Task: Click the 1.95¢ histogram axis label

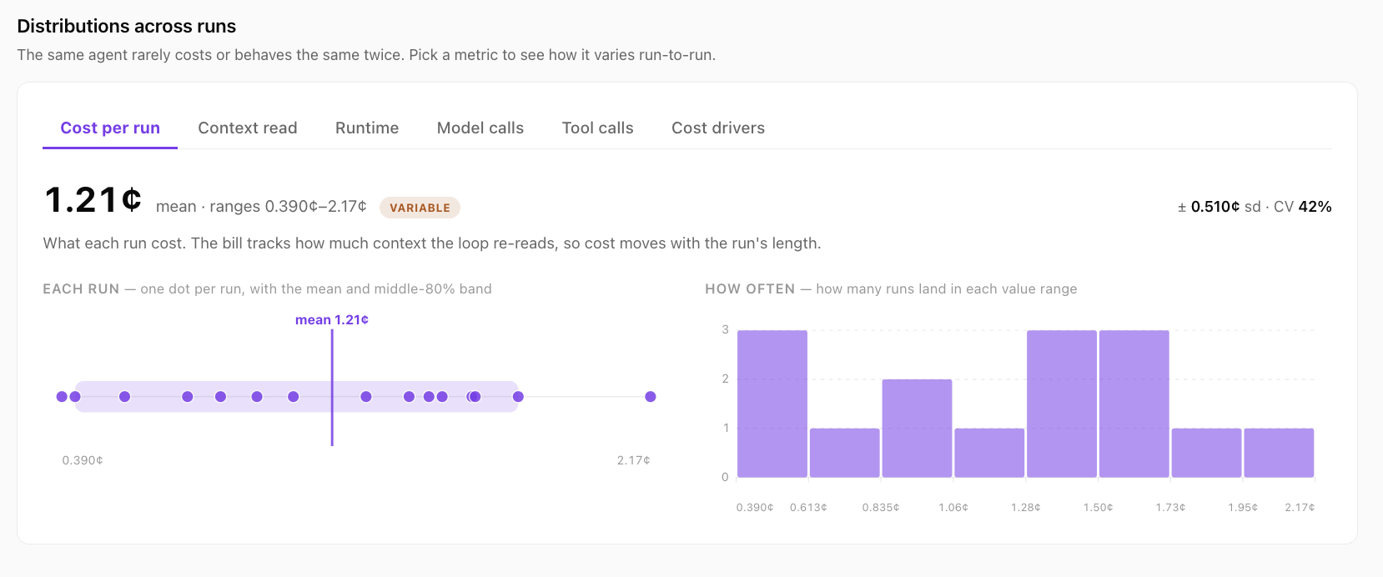Action: [x=1243, y=507]
